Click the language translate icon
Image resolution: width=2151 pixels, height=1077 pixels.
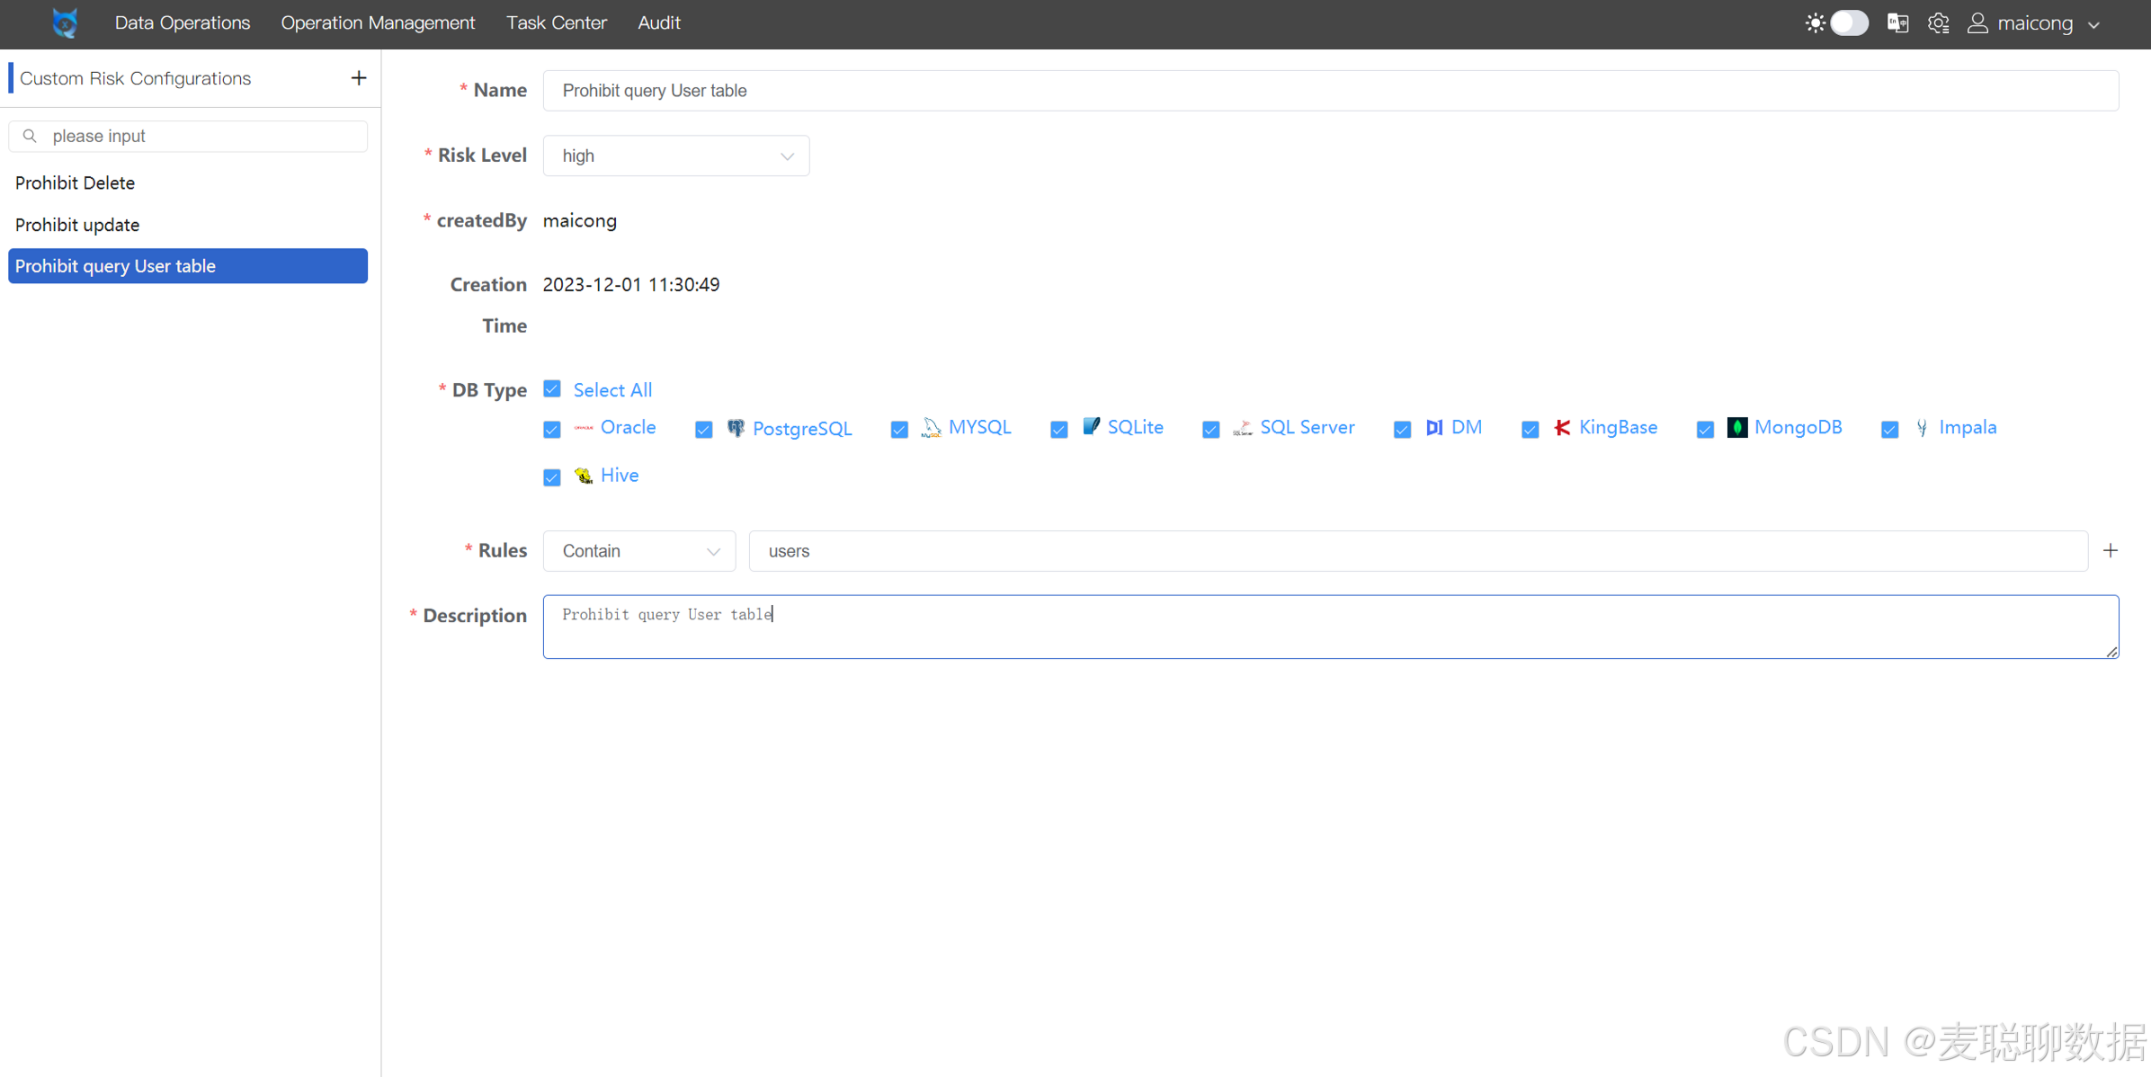(1897, 23)
